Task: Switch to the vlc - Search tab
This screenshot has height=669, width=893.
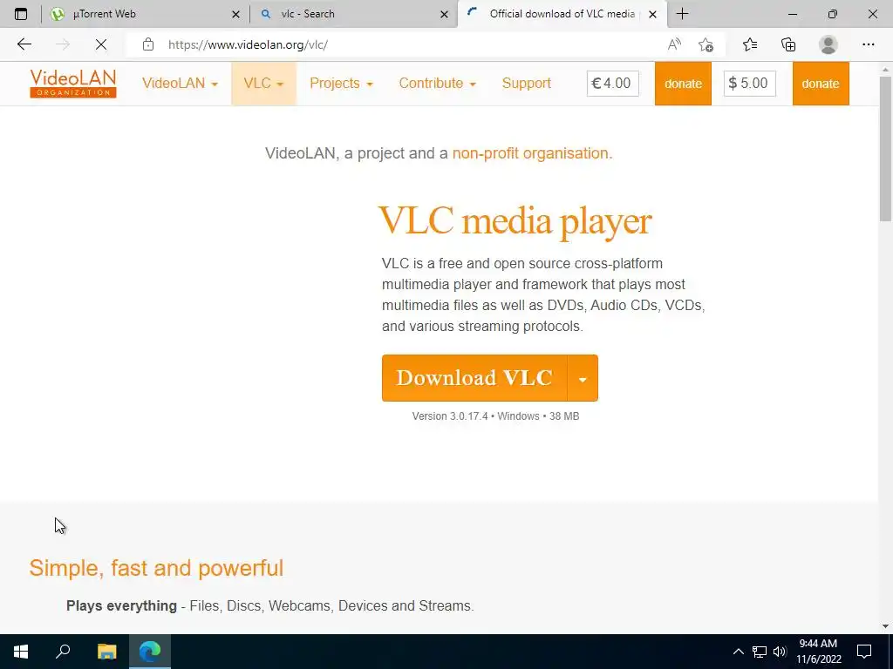Action: coord(354,14)
